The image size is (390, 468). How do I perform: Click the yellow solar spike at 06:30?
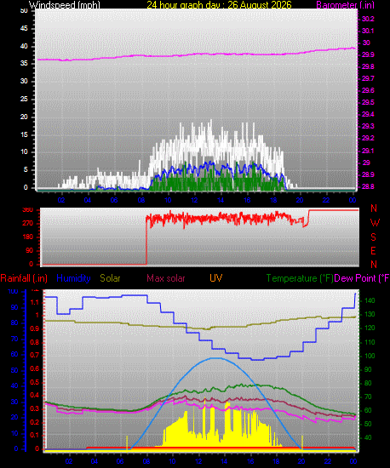[127, 442]
